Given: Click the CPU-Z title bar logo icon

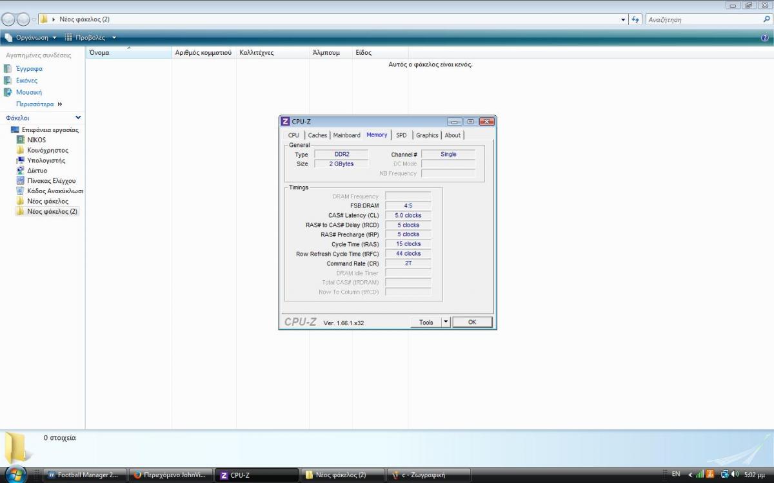Looking at the screenshot, I should pos(286,122).
